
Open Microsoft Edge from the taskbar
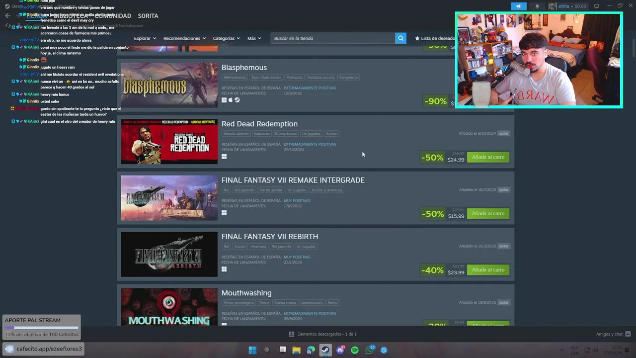(311, 350)
